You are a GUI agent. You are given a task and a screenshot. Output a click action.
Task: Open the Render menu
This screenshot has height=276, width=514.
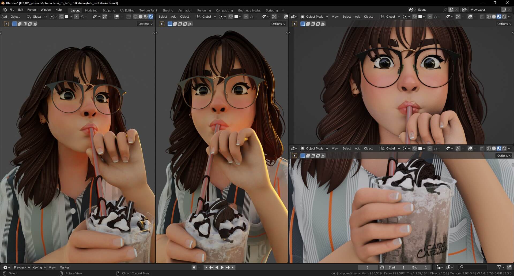(x=32, y=10)
